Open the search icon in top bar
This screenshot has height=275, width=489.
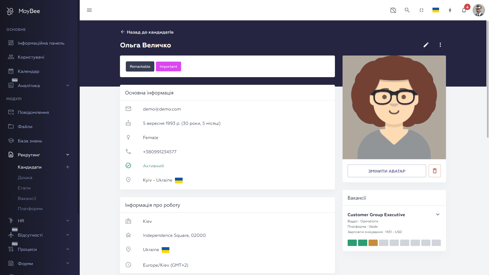pyautogui.click(x=407, y=10)
